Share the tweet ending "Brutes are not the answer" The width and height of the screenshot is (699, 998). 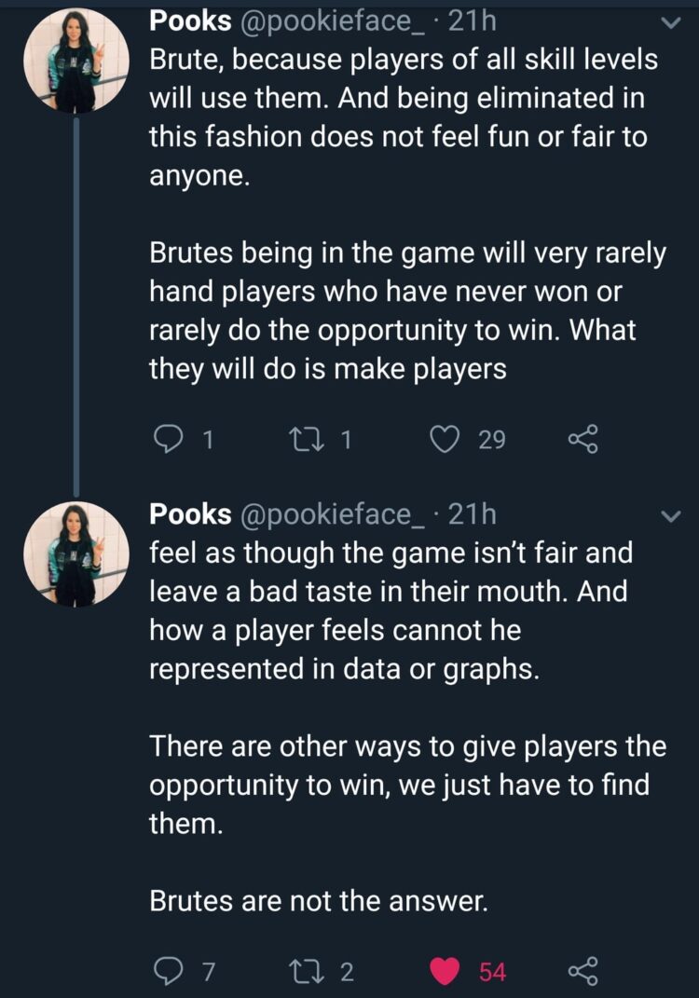coord(583,971)
